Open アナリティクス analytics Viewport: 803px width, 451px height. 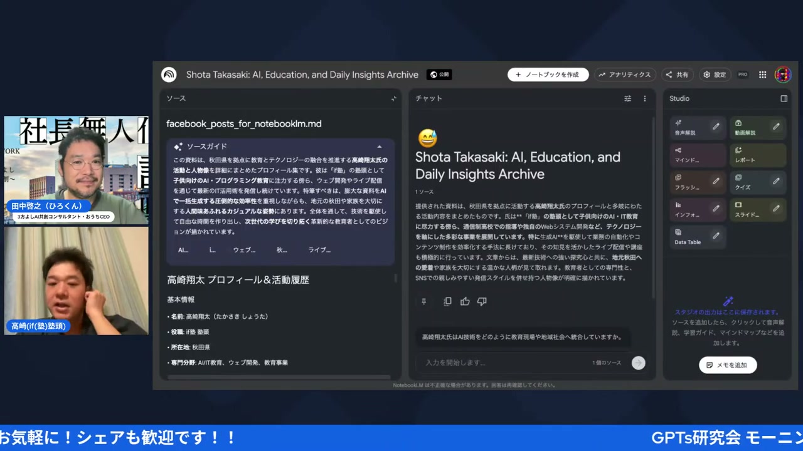coord(625,75)
